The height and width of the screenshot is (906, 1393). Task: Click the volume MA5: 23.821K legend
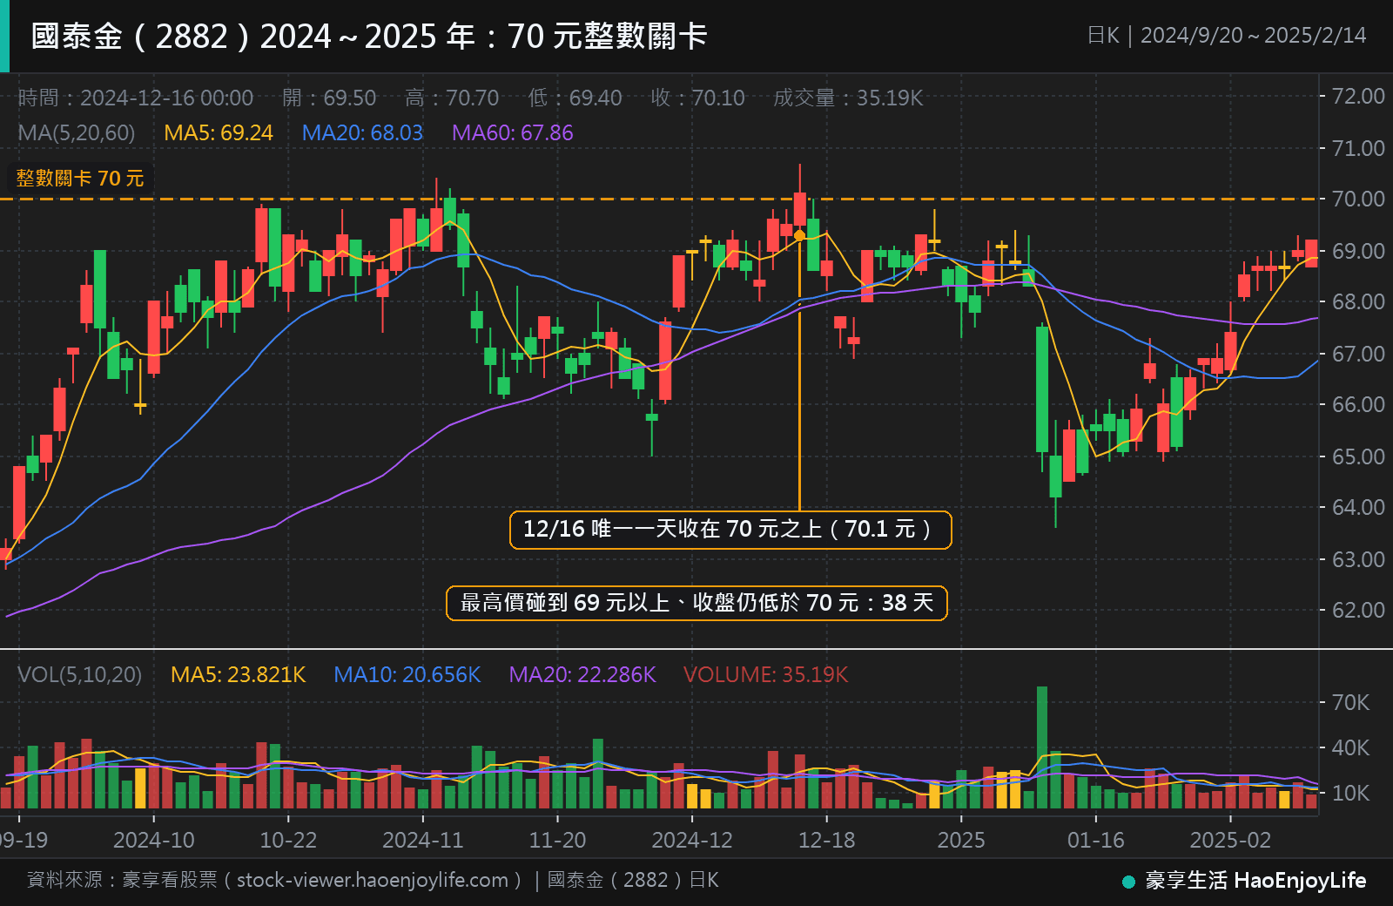click(x=238, y=675)
